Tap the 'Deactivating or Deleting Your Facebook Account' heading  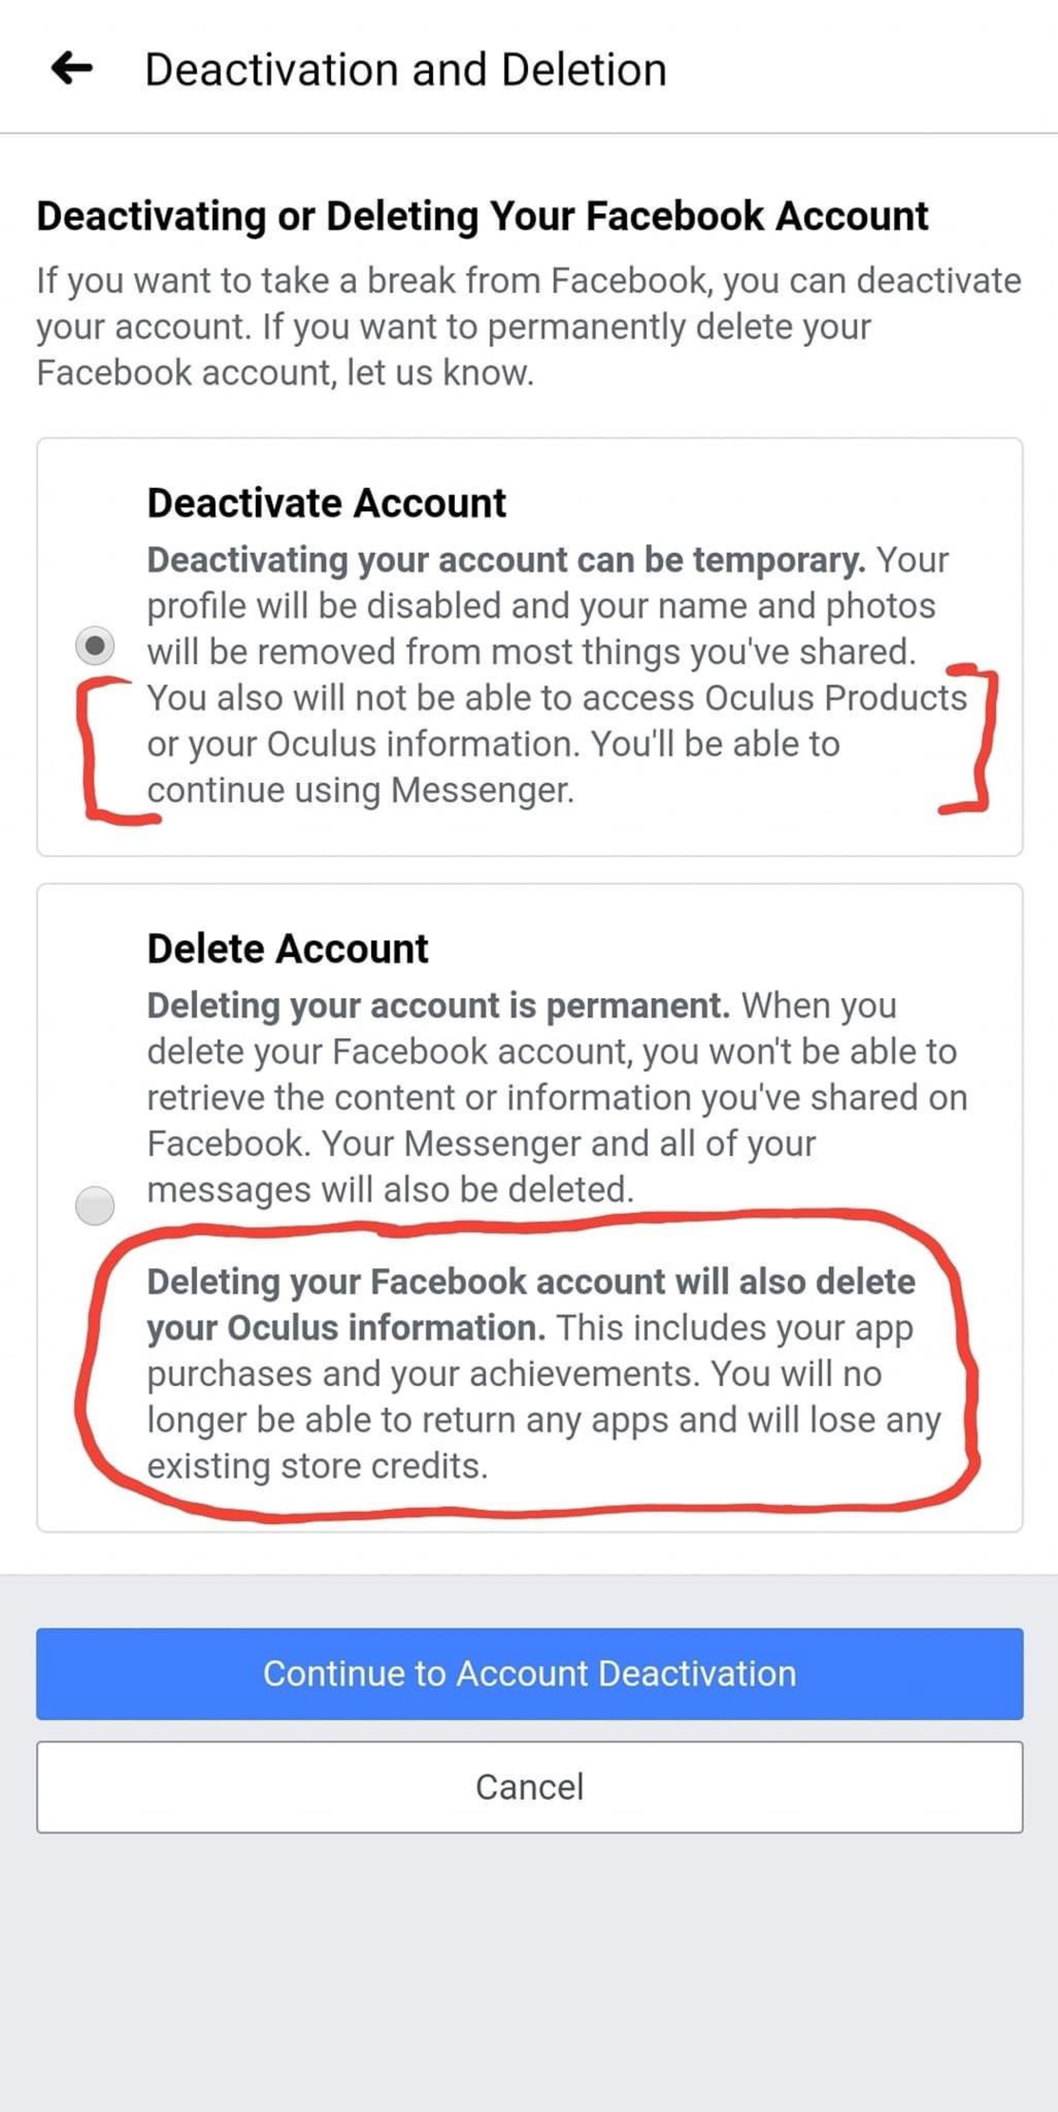click(x=482, y=217)
